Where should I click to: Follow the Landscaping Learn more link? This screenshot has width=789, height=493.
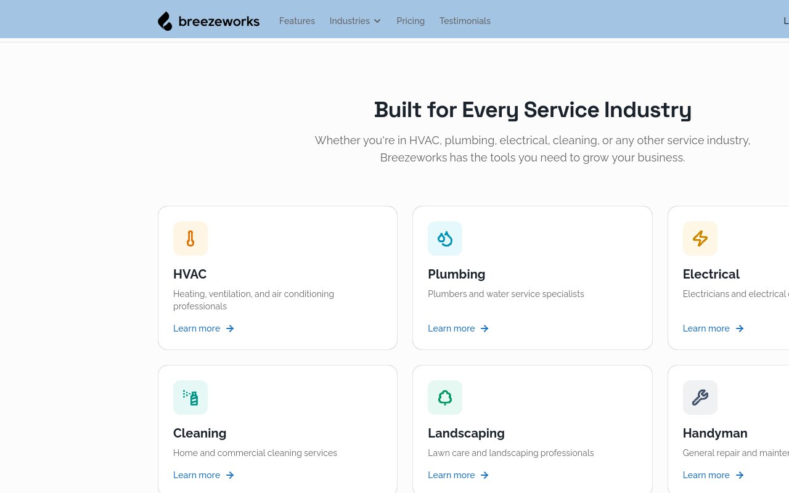[x=459, y=475]
